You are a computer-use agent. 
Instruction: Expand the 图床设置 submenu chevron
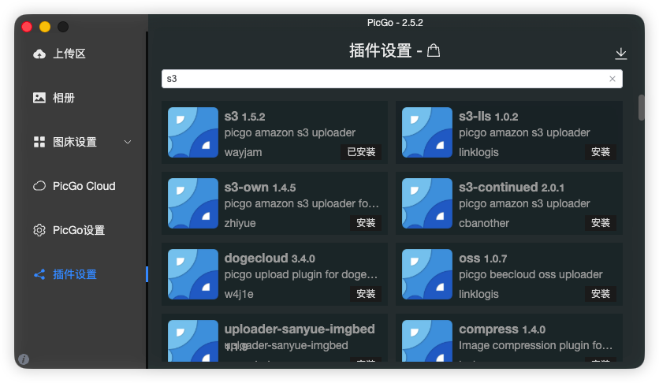coord(128,142)
